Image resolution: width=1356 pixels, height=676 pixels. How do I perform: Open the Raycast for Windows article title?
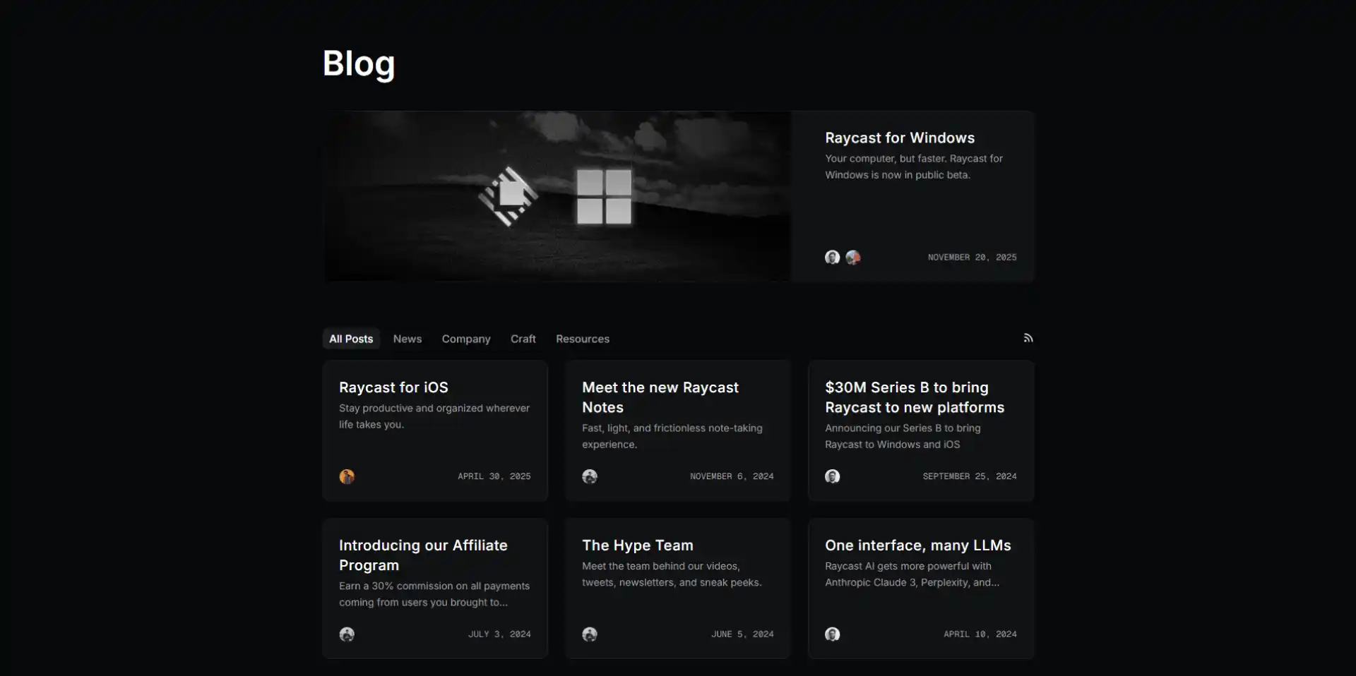pyautogui.click(x=900, y=138)
